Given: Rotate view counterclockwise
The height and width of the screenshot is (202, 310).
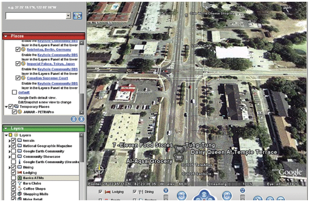Looking at the screenshot, I should [182, 195].
